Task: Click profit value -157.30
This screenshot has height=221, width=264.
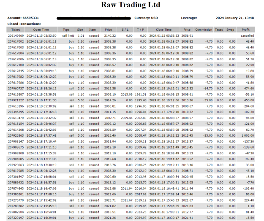Action: click(248, 142)
